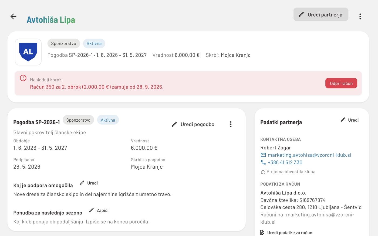This screenshot has height=236, width=378.
Task: Click the address 'Celovška cesta 280, 1210 Ljubljana - Šentvid'
Action: click(311, 207)
